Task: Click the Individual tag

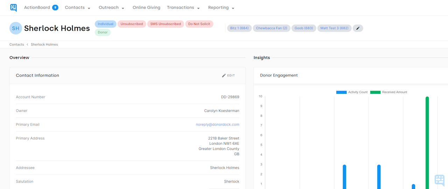Action: 105,24
